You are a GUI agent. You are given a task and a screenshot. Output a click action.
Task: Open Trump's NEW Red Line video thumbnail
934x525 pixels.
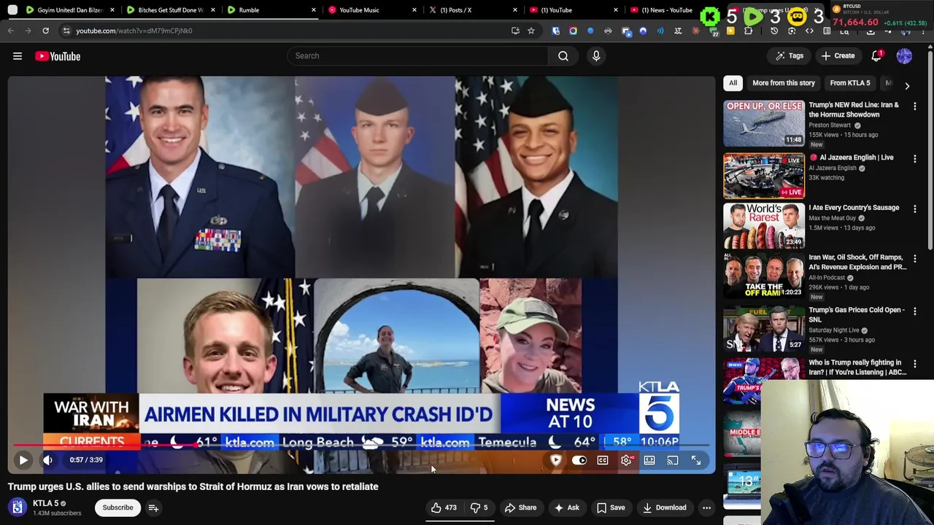[764, 123]
